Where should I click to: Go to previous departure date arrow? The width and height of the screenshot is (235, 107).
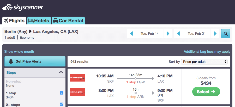click(131, 34)
